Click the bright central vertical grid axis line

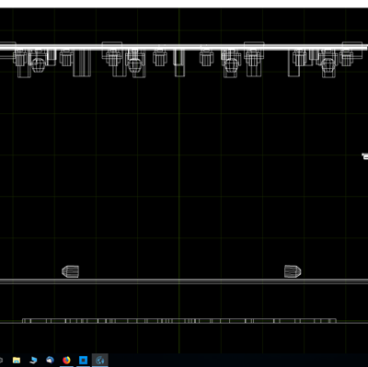click(x=179, y=181)
